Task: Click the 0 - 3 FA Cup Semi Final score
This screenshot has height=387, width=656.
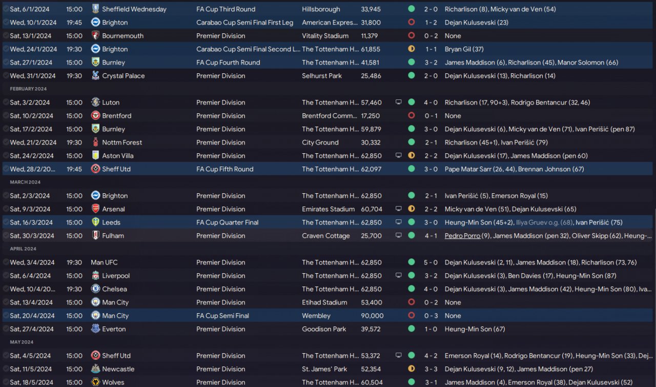Action: click(x=431, y=316)
